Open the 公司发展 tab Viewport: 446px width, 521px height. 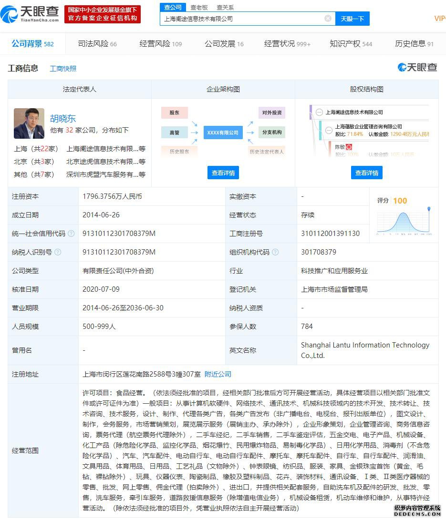point(224,43)
